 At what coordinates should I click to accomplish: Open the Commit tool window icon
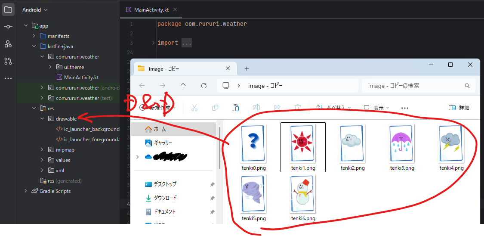tap(8, 27)
